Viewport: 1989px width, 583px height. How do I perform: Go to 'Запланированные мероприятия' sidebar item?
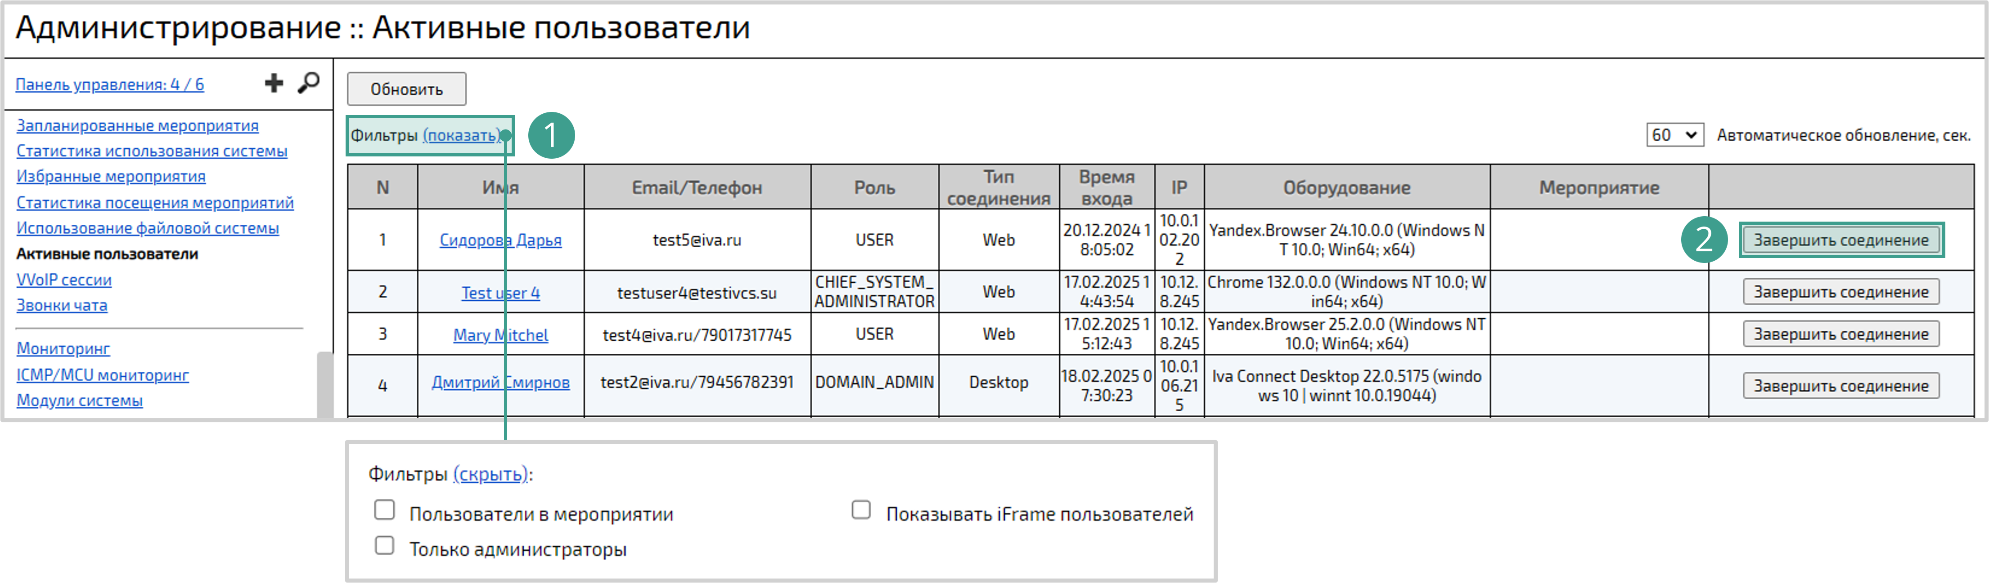click(137, 126)
